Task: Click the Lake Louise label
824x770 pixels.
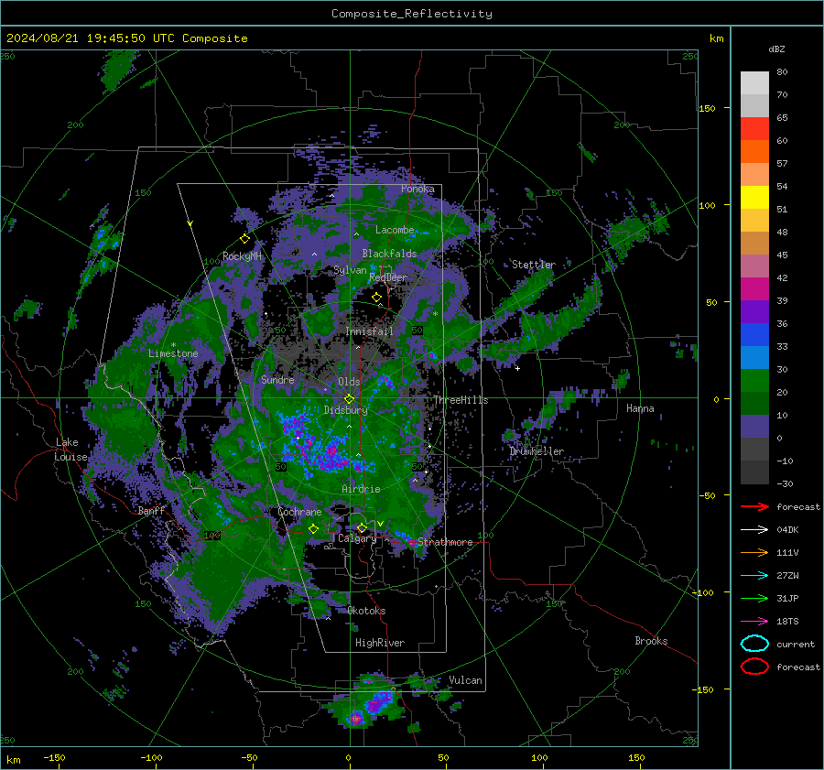Action: pyautogui.click(x=70, y=450)
